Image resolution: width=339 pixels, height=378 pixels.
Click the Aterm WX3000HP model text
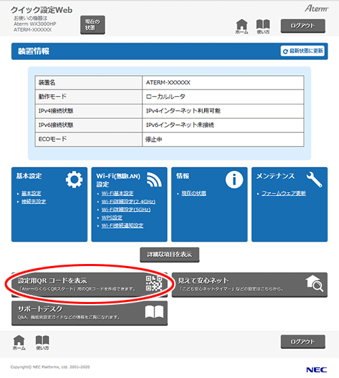(35, 24)
